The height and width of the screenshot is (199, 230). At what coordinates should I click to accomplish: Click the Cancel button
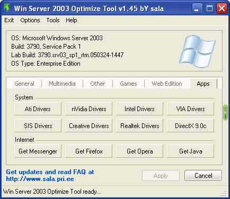tap(203, 176)
